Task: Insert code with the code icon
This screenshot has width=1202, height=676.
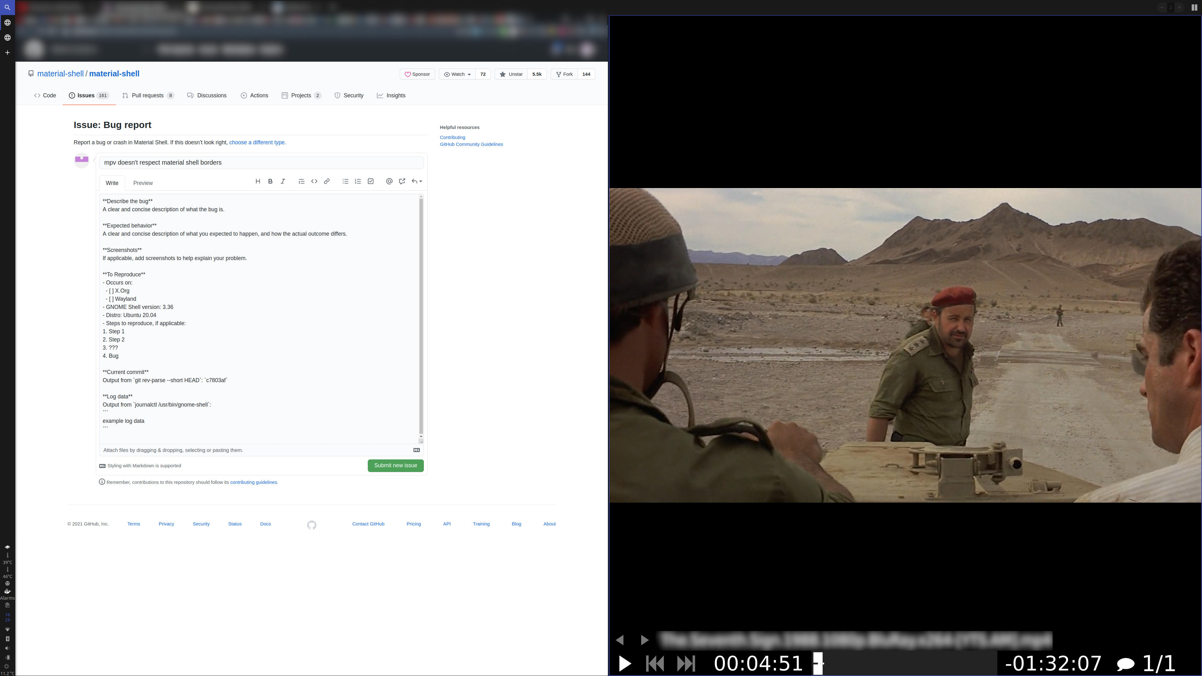Action: [314, 182]
